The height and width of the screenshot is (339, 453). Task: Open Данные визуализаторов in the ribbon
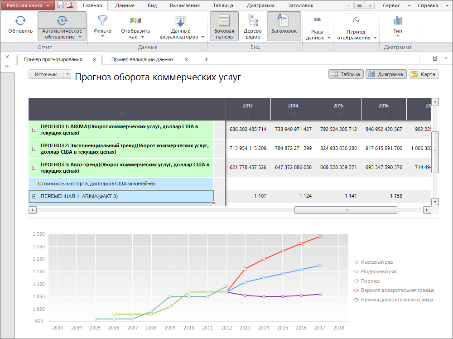click(181, 21)
